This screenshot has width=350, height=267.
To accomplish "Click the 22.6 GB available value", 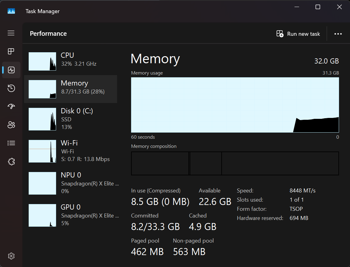I will point(215,202).
